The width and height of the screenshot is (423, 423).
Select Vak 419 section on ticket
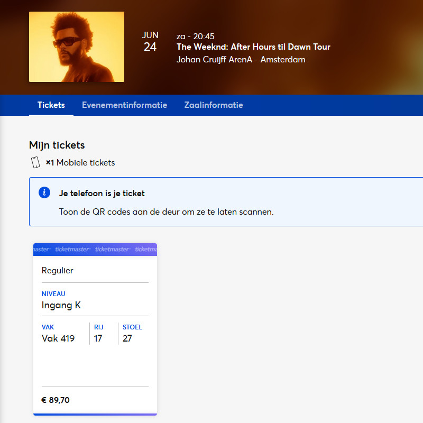[58, 338]
